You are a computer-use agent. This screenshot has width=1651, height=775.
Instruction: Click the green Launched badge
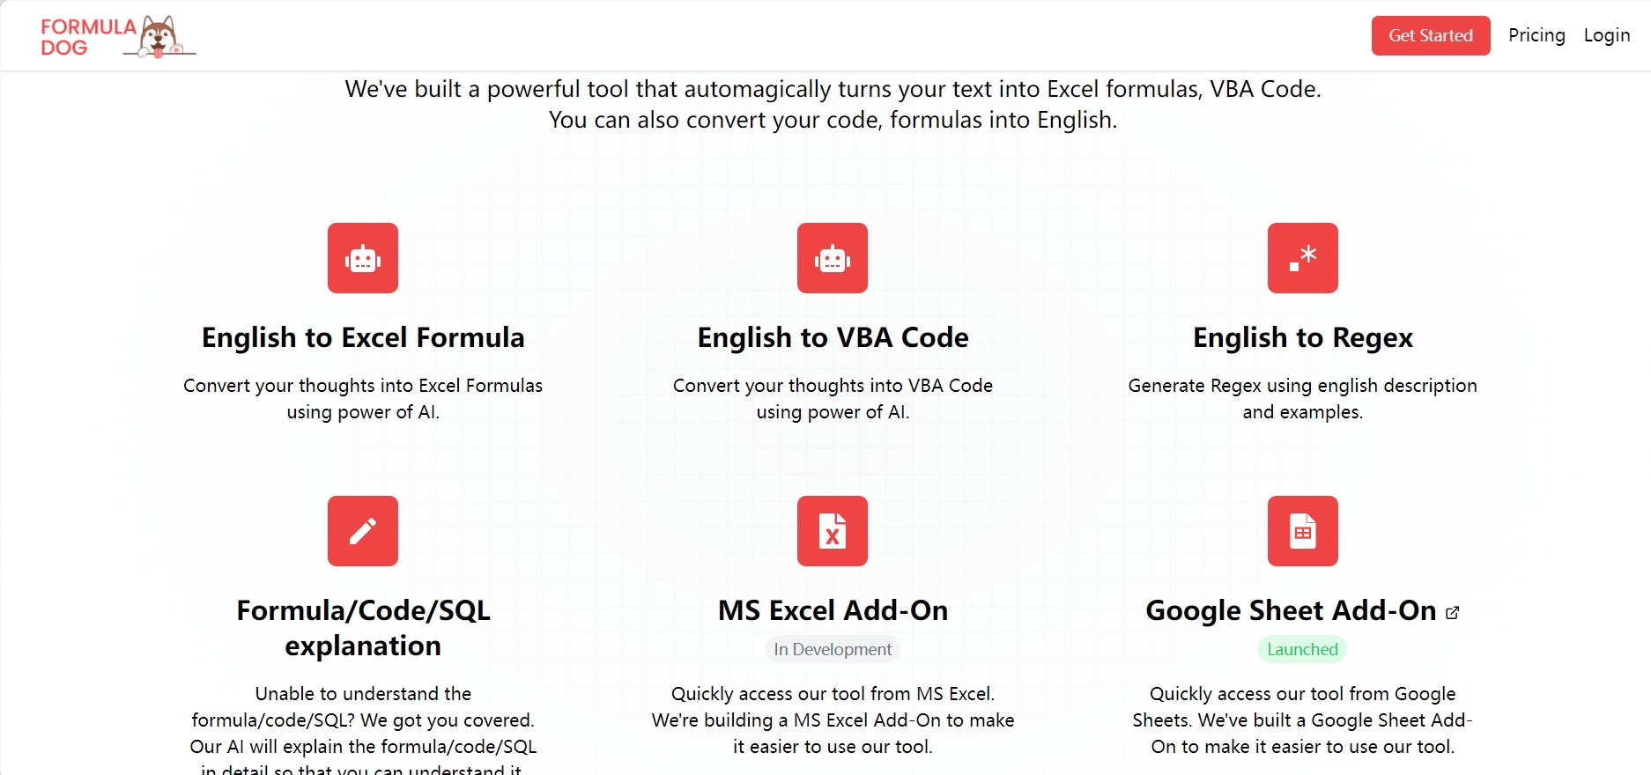point(1302,649)
